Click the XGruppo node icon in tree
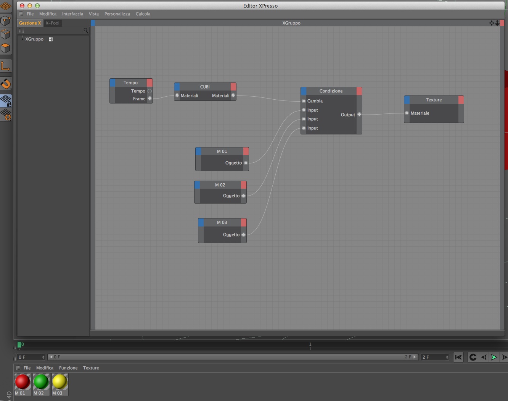 tap(51, 39)
